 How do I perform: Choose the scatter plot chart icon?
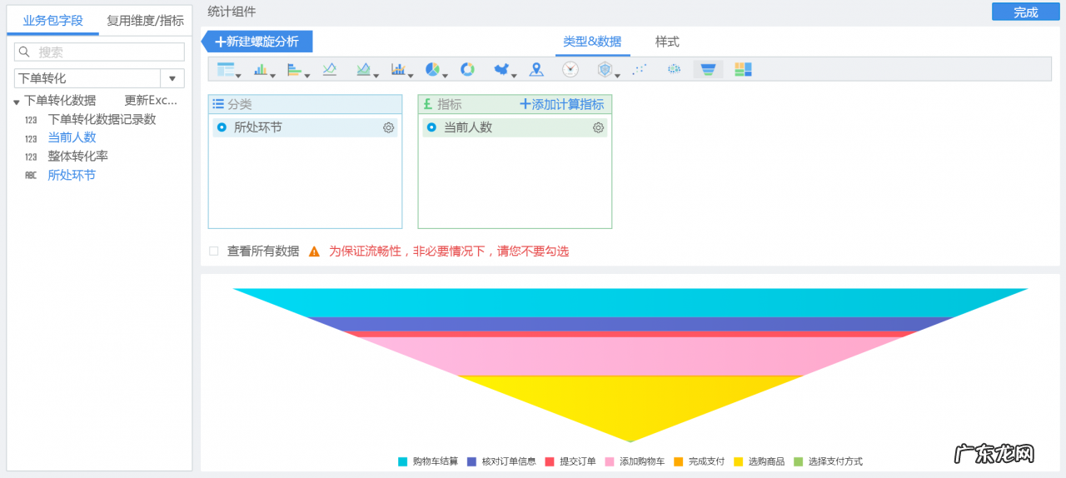[640, 69]
